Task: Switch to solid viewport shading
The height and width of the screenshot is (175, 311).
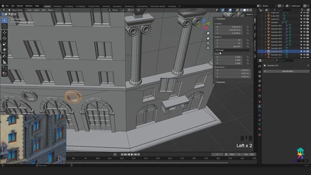Action: (x=244, y=10)
